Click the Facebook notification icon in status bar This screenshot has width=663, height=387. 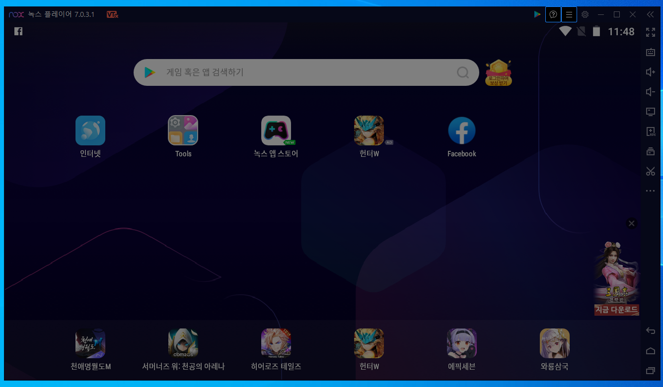coord(18,31)
